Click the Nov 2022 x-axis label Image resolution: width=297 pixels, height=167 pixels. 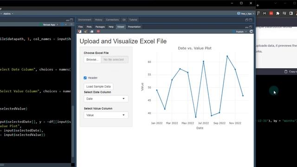(x=235, y=123)
